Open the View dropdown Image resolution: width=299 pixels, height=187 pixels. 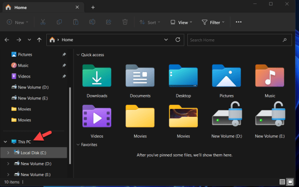[x=181, y=22]
